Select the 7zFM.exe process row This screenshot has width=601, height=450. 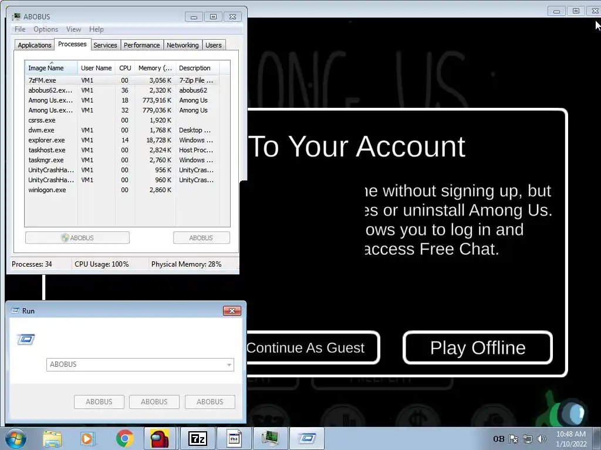123,80
